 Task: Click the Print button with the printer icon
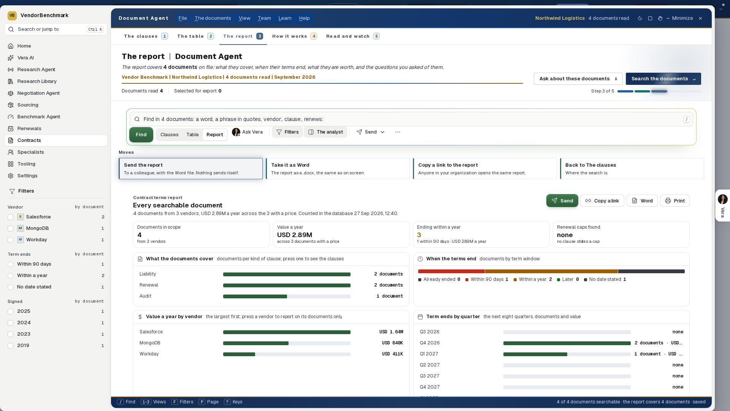tap(674, 201)
